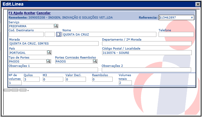
Task: Click the Reembolso amount field
Action: [102, 79]
